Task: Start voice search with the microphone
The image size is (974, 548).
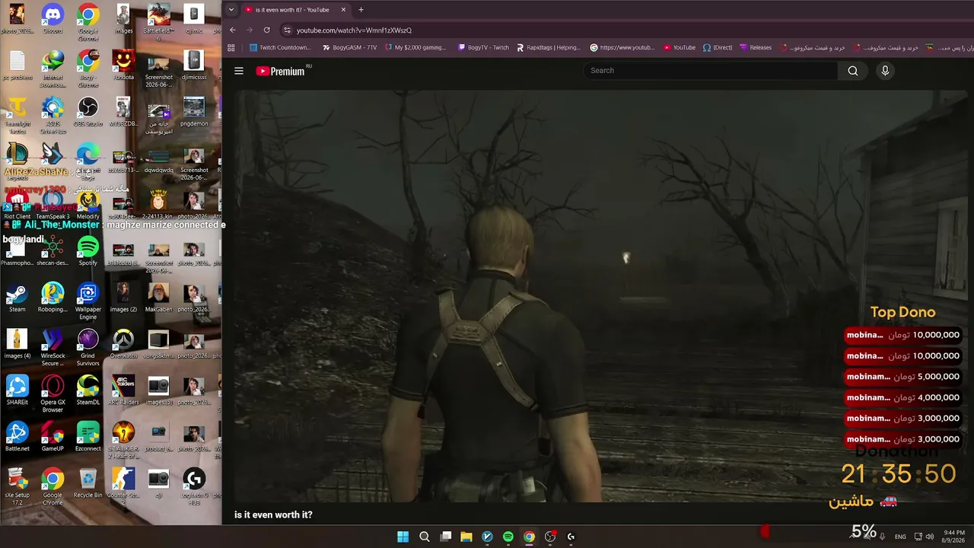Action: click(885, 71)
